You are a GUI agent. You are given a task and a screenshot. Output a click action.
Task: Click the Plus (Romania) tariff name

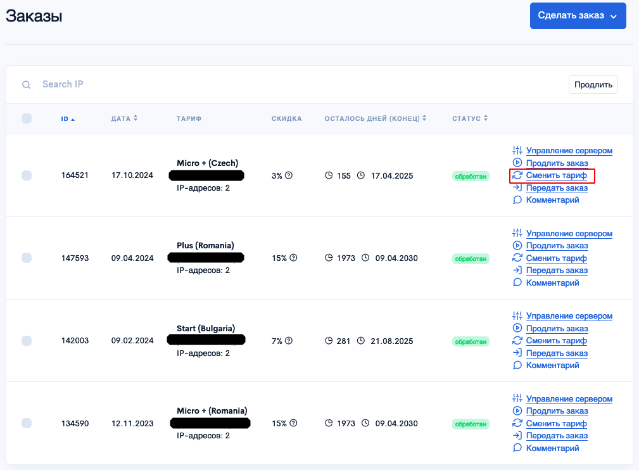[x=205, y=245]
